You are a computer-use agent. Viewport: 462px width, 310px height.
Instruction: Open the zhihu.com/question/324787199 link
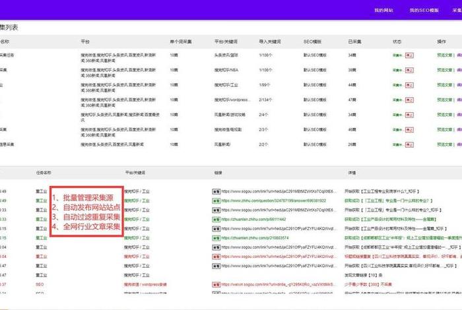tap(274, 201)
